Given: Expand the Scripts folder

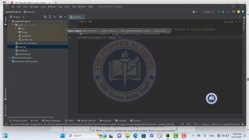Looking at the screenshot, I should tap(16, 32).
